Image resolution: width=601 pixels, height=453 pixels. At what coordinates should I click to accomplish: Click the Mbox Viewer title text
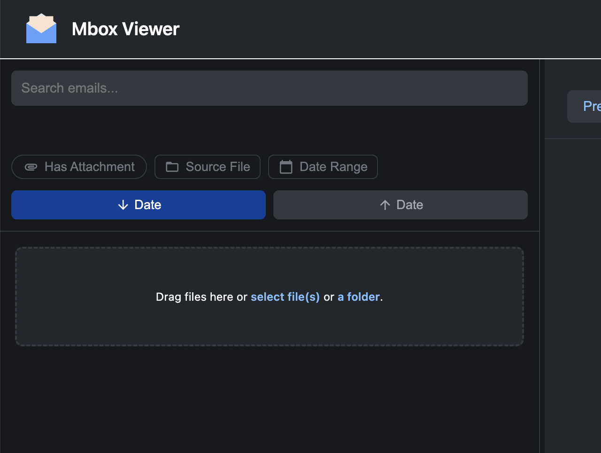[x=125, y=29]
